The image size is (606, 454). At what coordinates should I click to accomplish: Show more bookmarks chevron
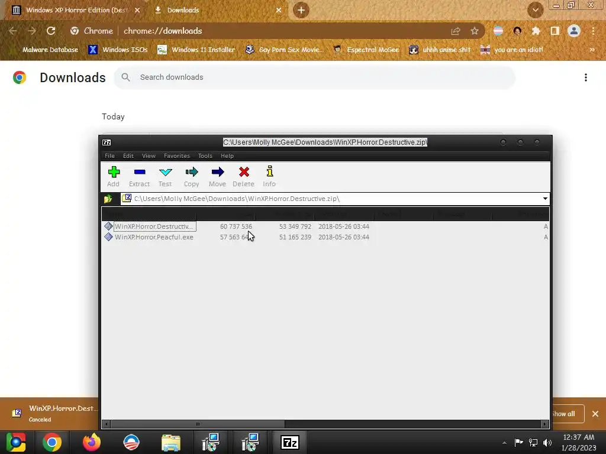point(592,50)
